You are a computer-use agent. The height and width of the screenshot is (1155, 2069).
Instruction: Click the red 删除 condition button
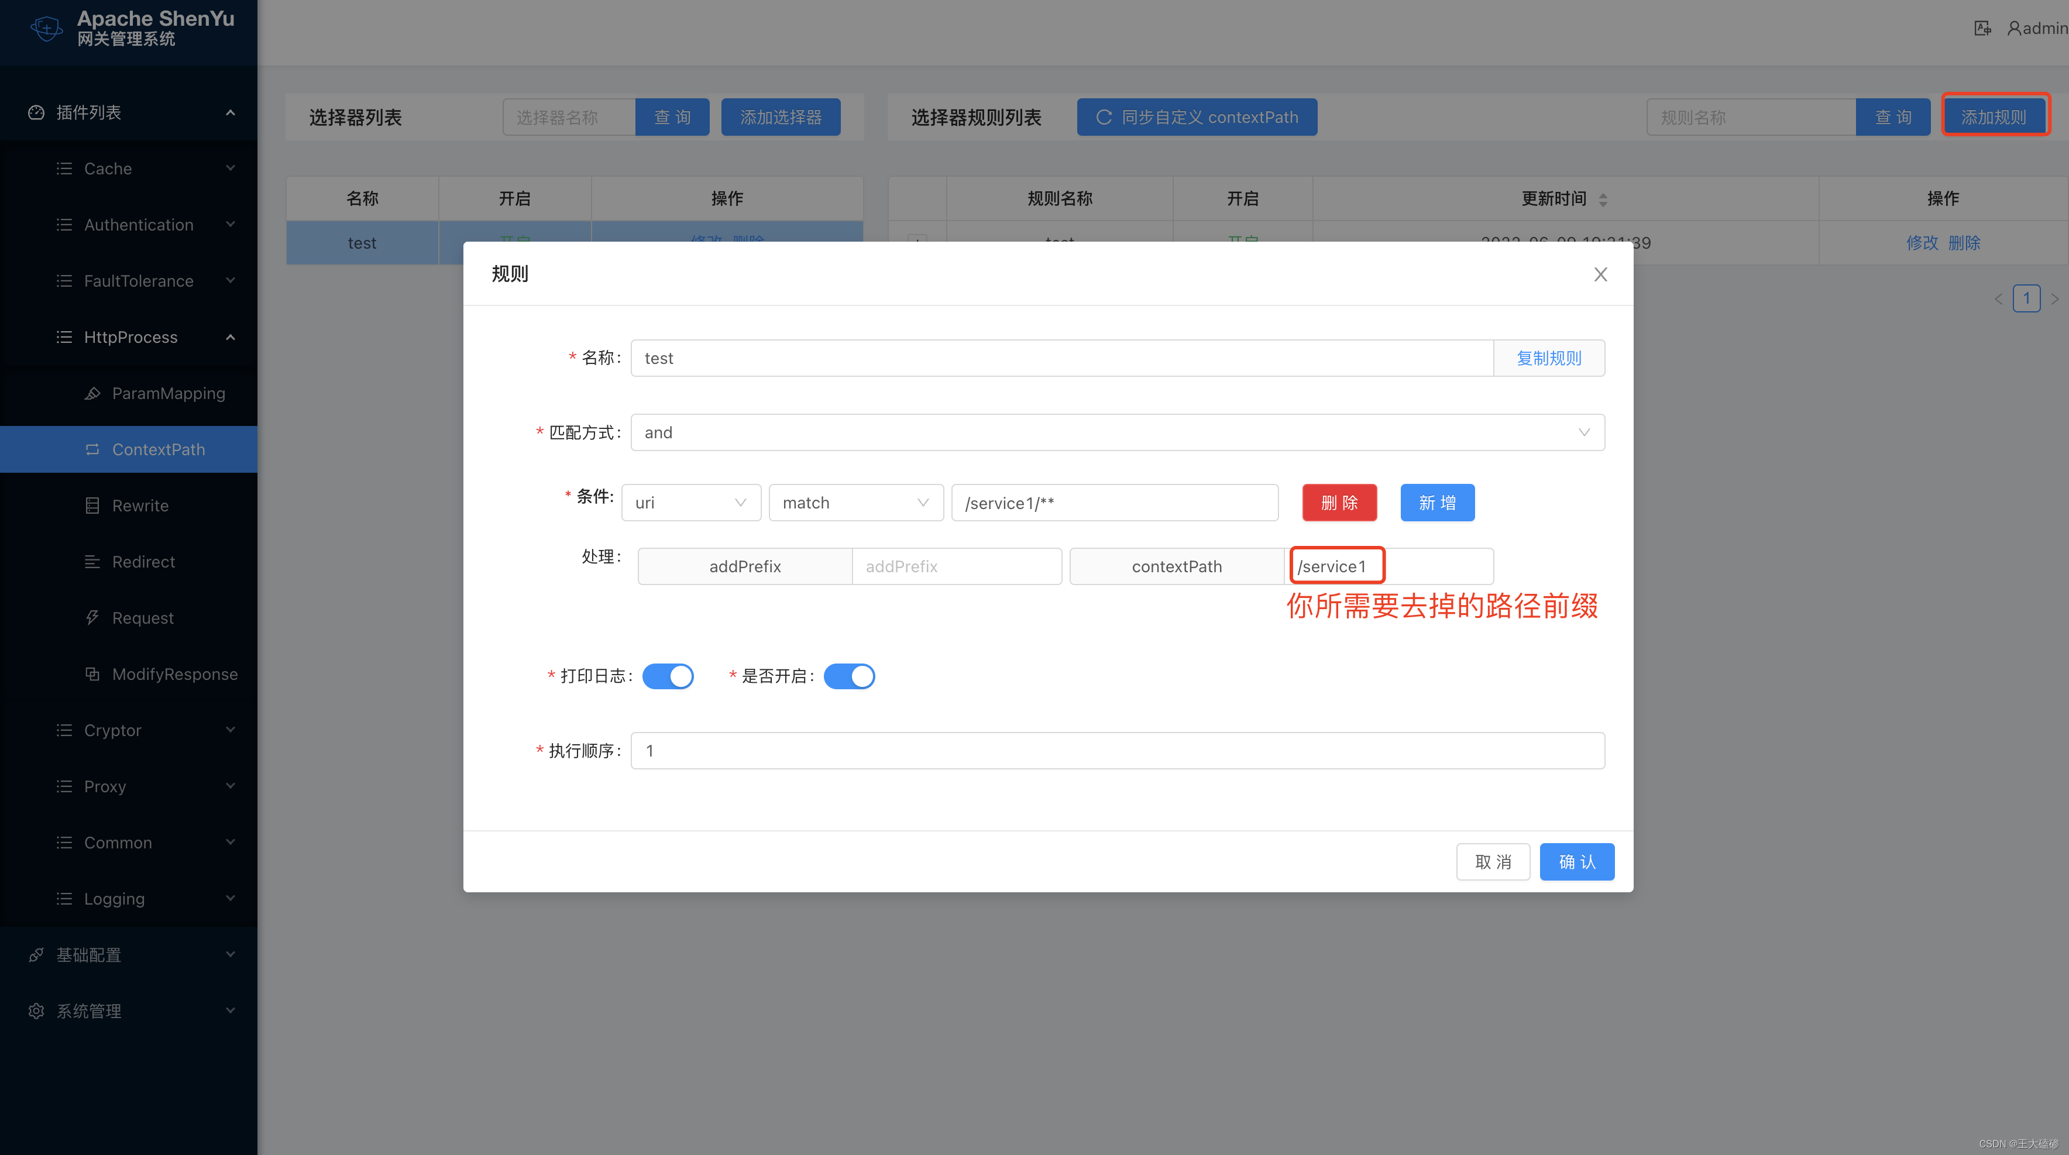click(1339, 503)
